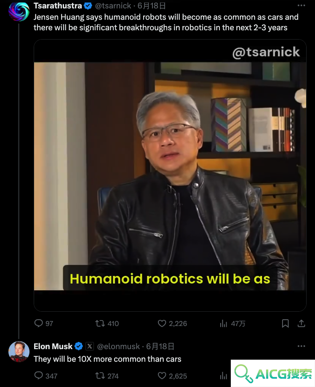Bookmark the Jensen Huang post
315x387 pixels.
[286, 323]
